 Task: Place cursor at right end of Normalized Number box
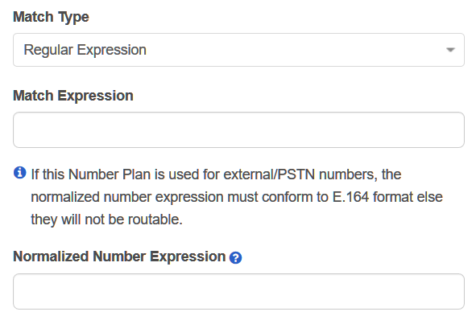(x=459, y=291)
